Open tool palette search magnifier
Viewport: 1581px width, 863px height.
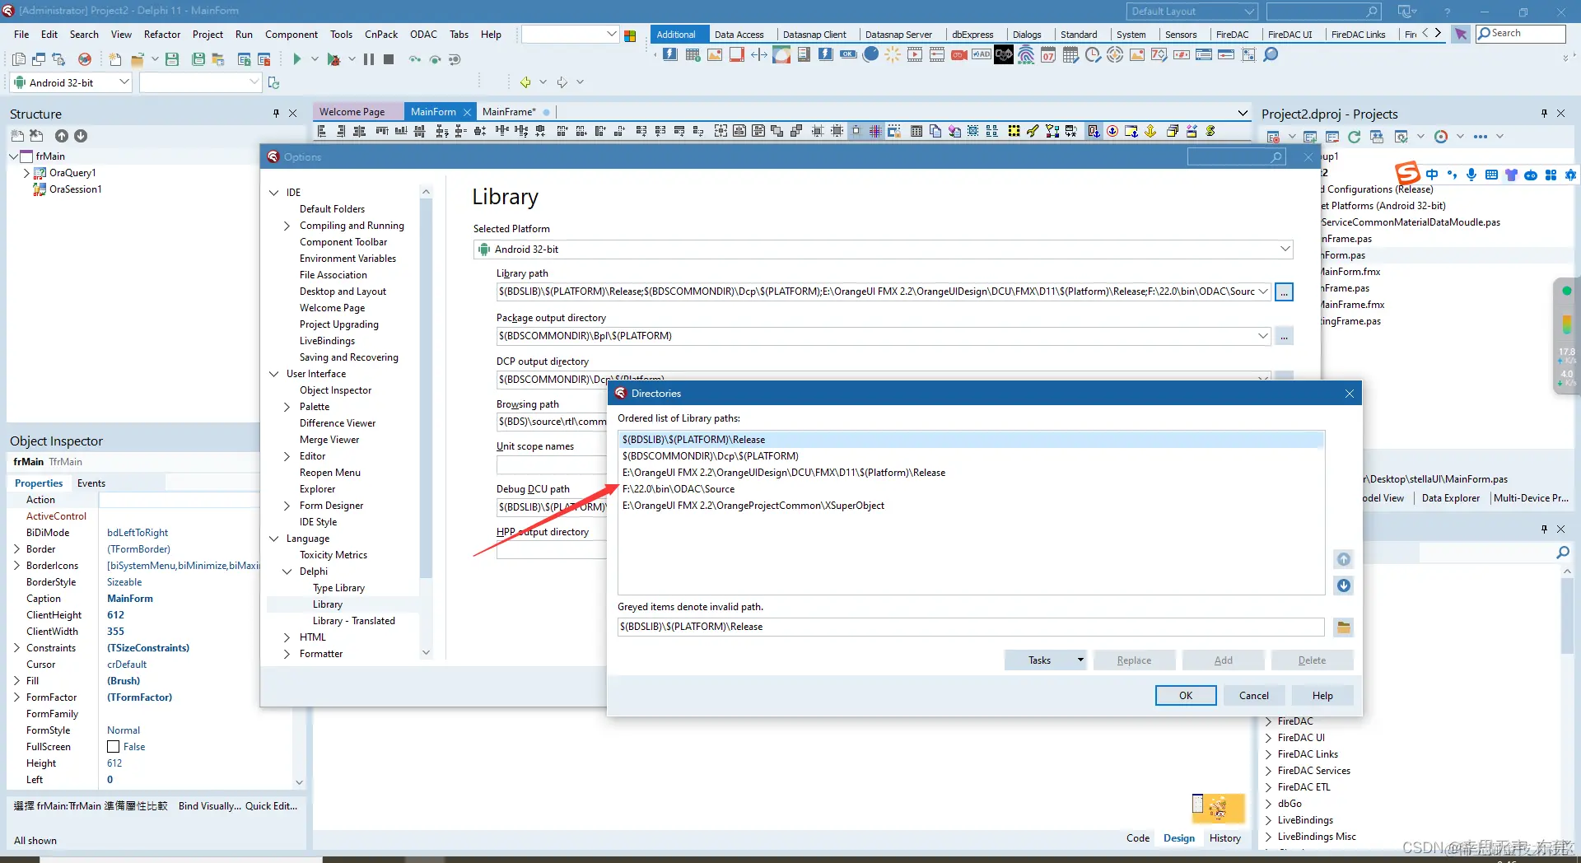click(1562, 553)
